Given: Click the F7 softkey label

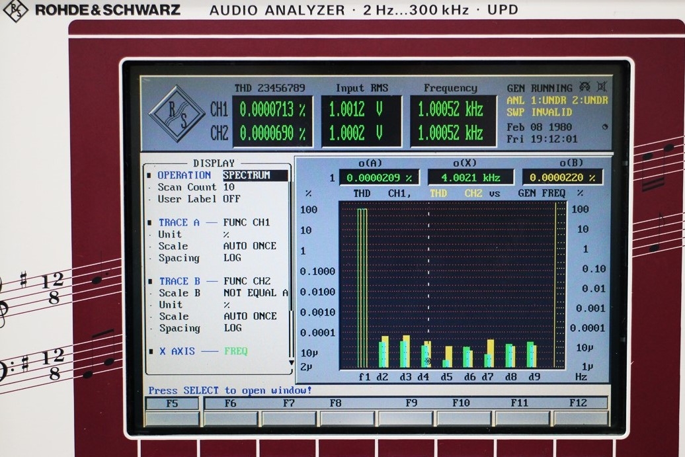Looking at the screenshot, I should pos(288,403).
